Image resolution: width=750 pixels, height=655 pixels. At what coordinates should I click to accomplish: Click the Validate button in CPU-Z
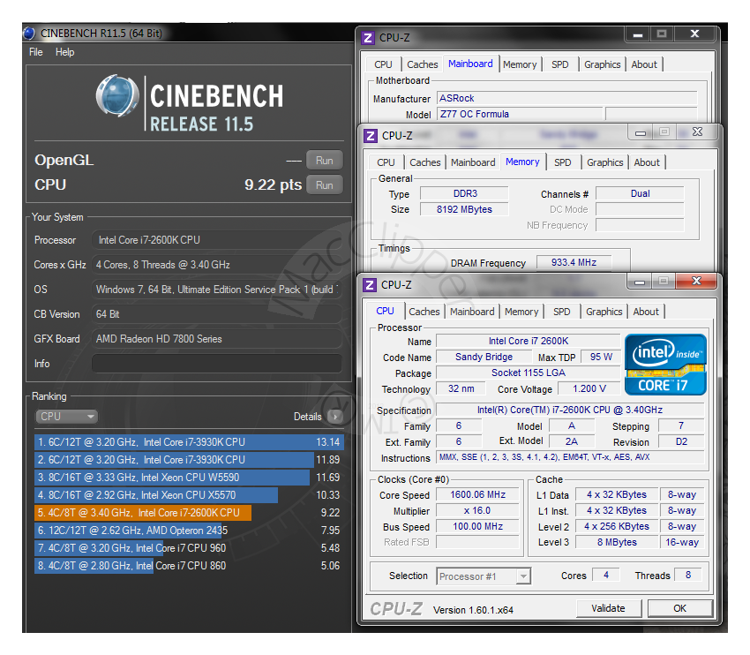(x=609, y=608)
